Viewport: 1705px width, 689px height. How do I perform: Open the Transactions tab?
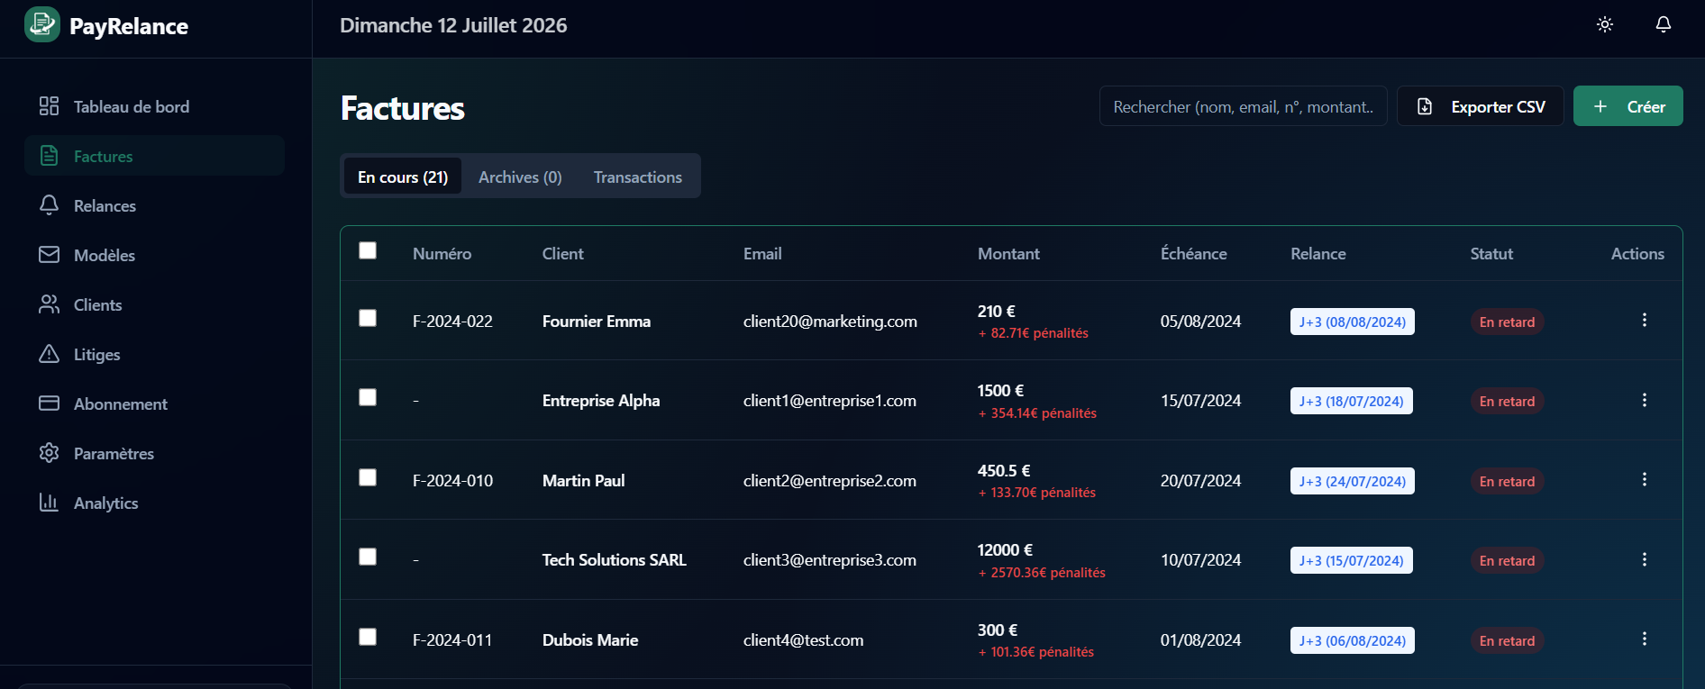click(x=638, y=177)
